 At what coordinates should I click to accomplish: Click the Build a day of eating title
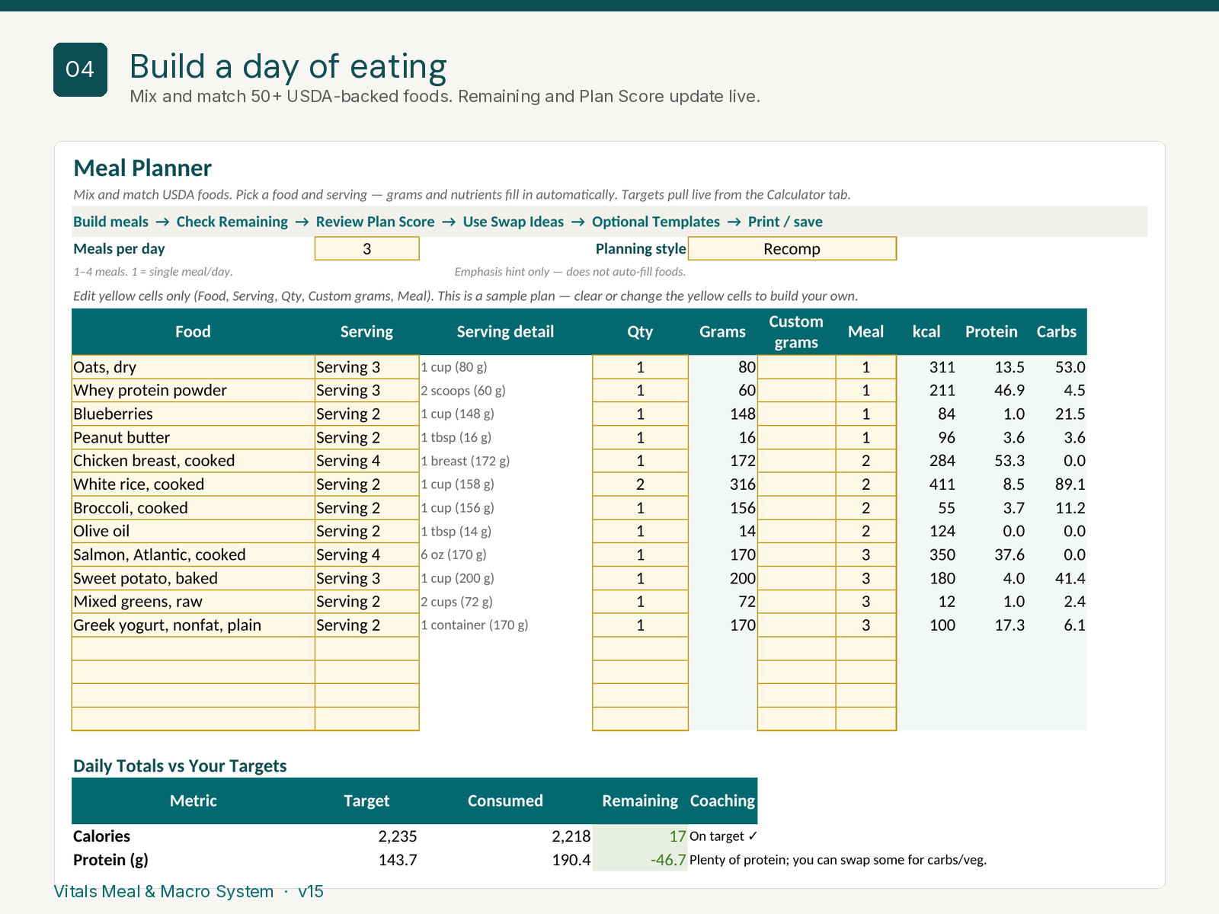pos(288,67)
